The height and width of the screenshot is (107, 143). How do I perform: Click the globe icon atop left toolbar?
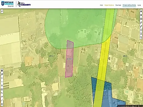coord(2,71)
